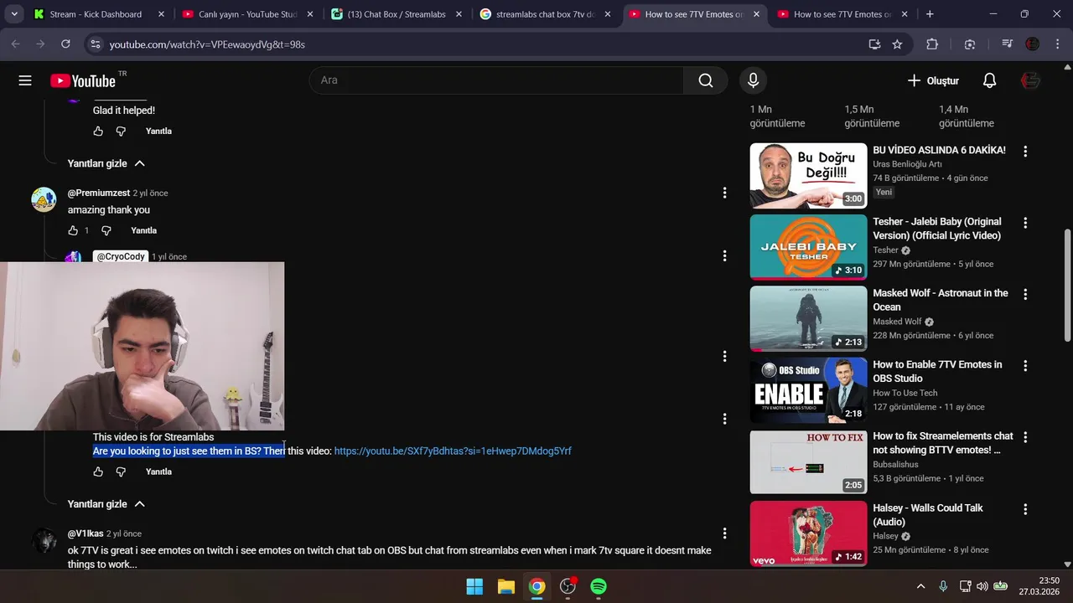The width and height of the screenshot is (1073, 603).
Task: Open YouTube notifications bell
Action: (x=989, y=80)
